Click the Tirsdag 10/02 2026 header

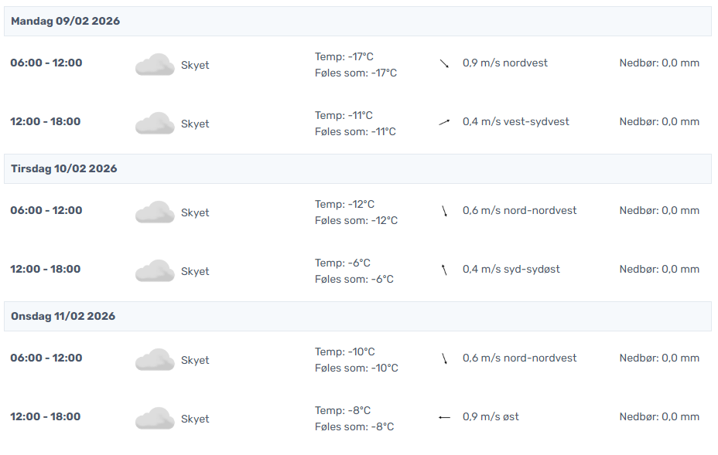(64, 168)
